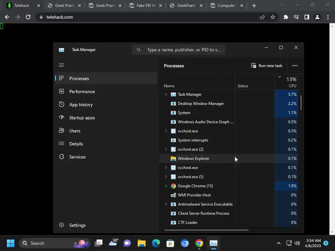Open the three-dots more options menu
The image size is (335, 251).
click(295, 65)
